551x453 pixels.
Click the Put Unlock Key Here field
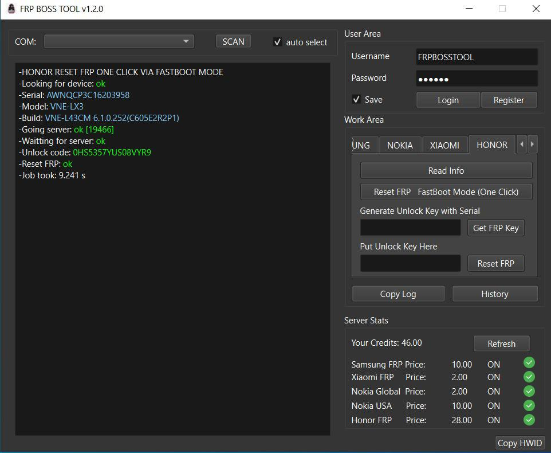tap(410, 263)
